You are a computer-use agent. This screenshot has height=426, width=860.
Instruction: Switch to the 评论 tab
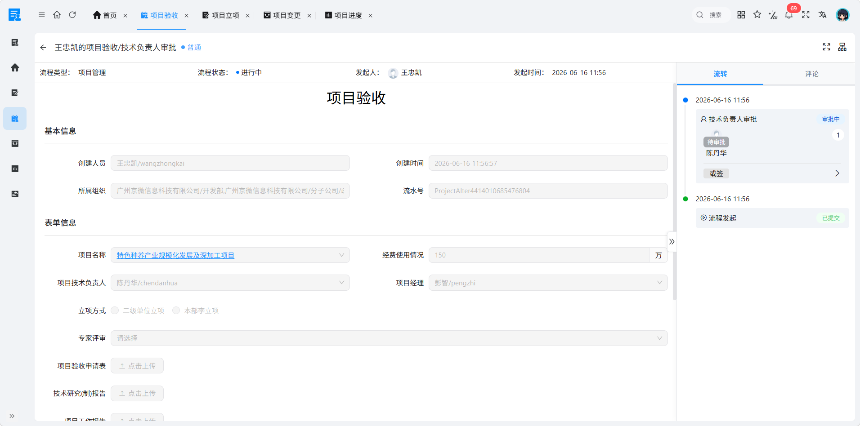(x=811, y=74)
